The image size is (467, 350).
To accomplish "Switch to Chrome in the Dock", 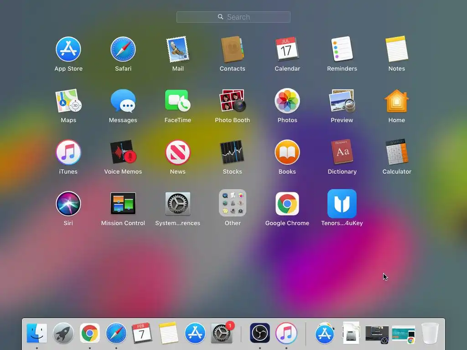I will tap(90, 333).
